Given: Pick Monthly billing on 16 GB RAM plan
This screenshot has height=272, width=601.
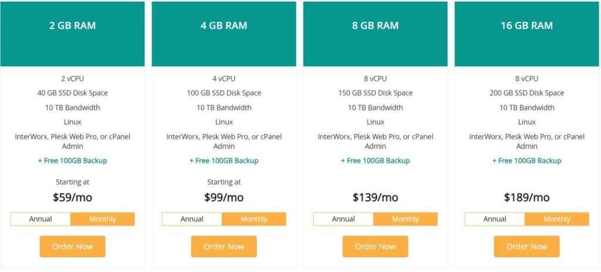Looking at the screenshot, I should coord(557,219).
